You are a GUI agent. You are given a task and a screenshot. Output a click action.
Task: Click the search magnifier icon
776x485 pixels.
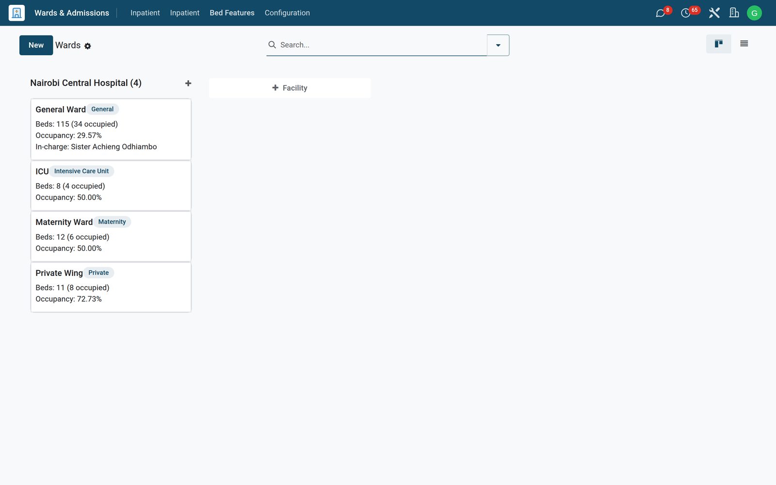pos(272,45)
